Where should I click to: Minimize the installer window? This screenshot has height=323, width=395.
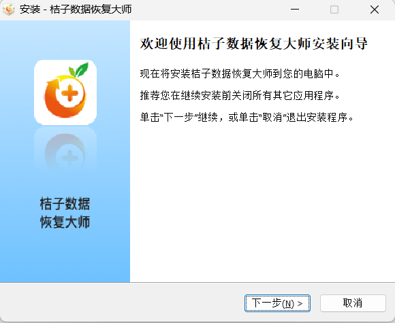(294, 10)
